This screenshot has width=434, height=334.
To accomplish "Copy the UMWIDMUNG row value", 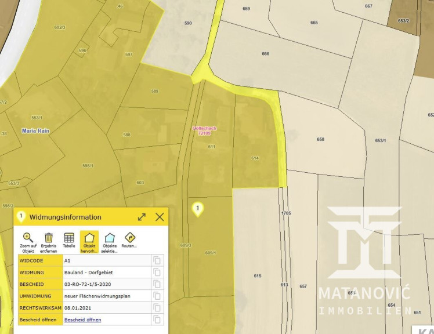I will 157,296.
